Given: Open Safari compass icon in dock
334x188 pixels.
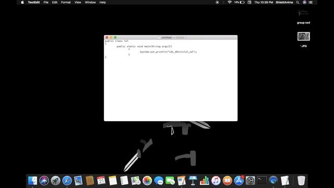Looking at the screenshot, I should tap(67, 181).
